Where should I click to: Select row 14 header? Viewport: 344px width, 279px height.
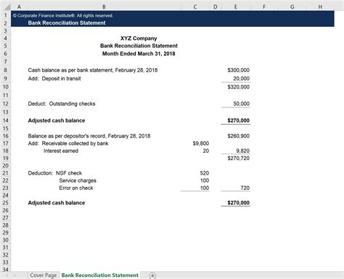pos(5,120)
